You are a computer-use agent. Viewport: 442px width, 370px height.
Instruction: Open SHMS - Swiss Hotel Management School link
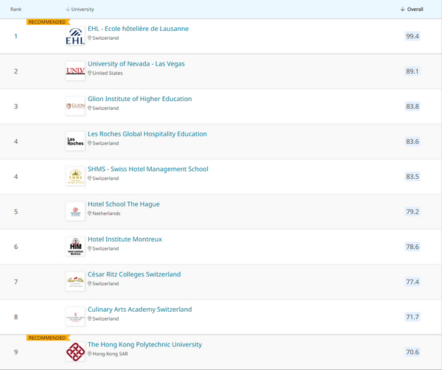(148, 170)
